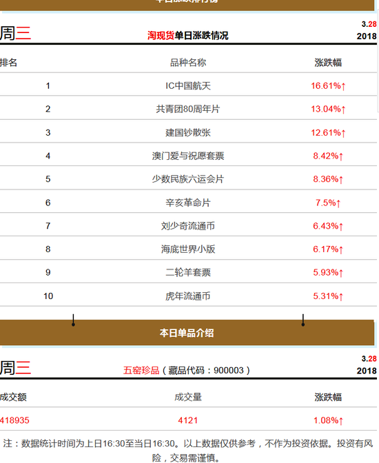The image size is (379, 463).
Task: Select 刘少奇流通币 row name
Action: 188,226
